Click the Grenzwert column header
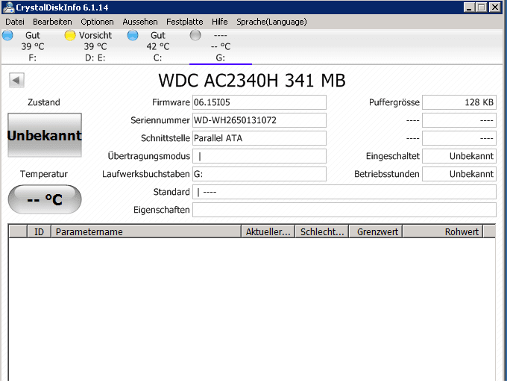Image resolution: width=510 pixels, height=386 pixels. (376, 231)
